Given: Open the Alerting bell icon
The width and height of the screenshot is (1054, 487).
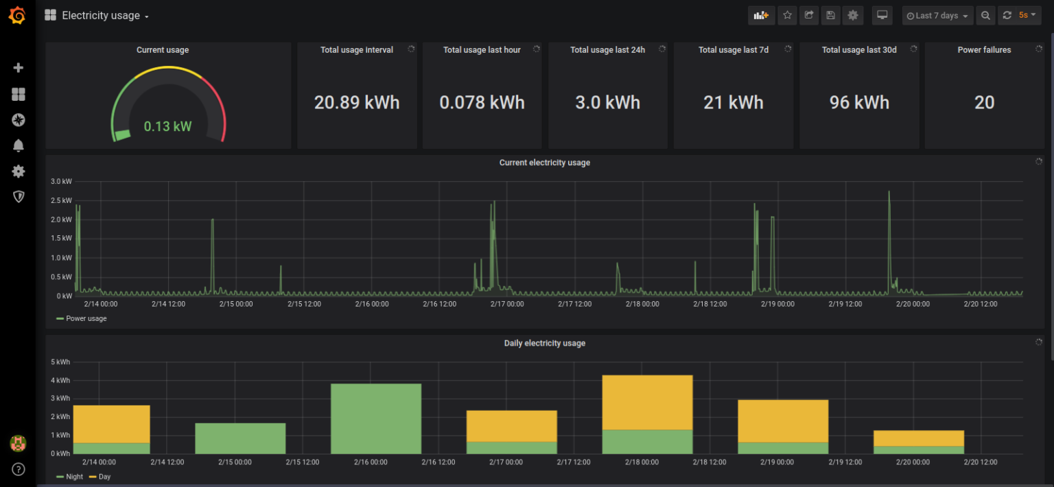Looking at the screenshot, I should (x=19, y=145).
